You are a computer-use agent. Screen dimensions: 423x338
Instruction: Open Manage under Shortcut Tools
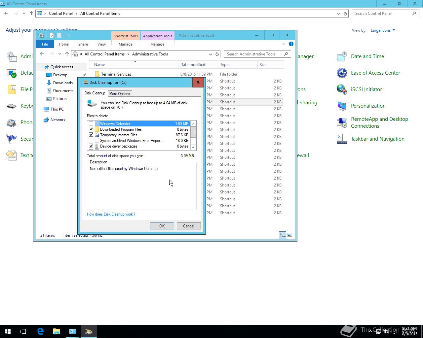tap(126, 44)
